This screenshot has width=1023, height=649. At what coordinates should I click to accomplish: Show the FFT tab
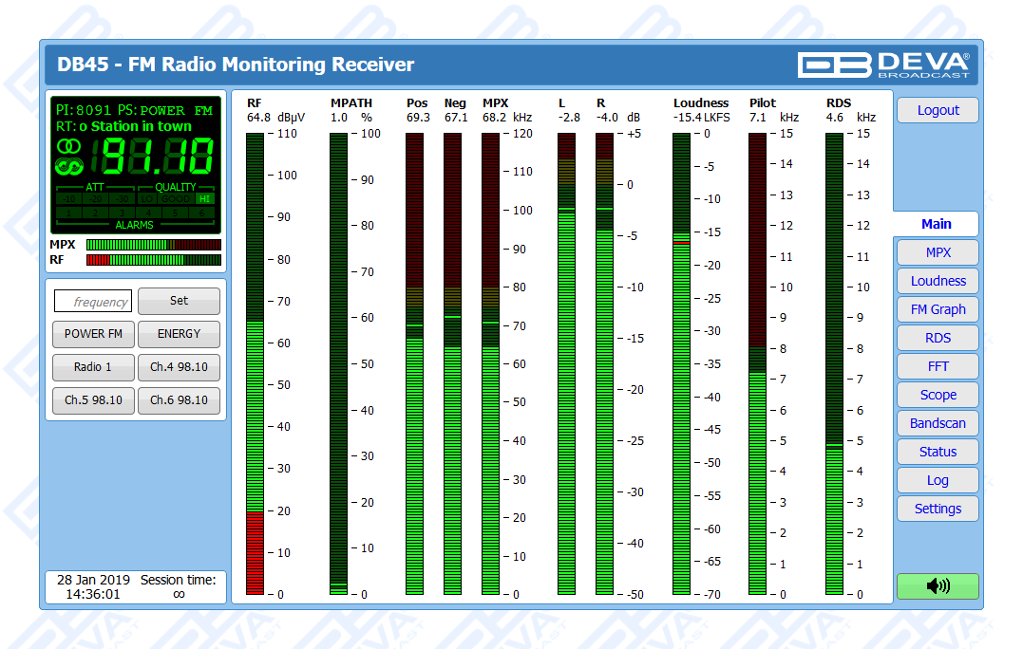tap(937, 366)
